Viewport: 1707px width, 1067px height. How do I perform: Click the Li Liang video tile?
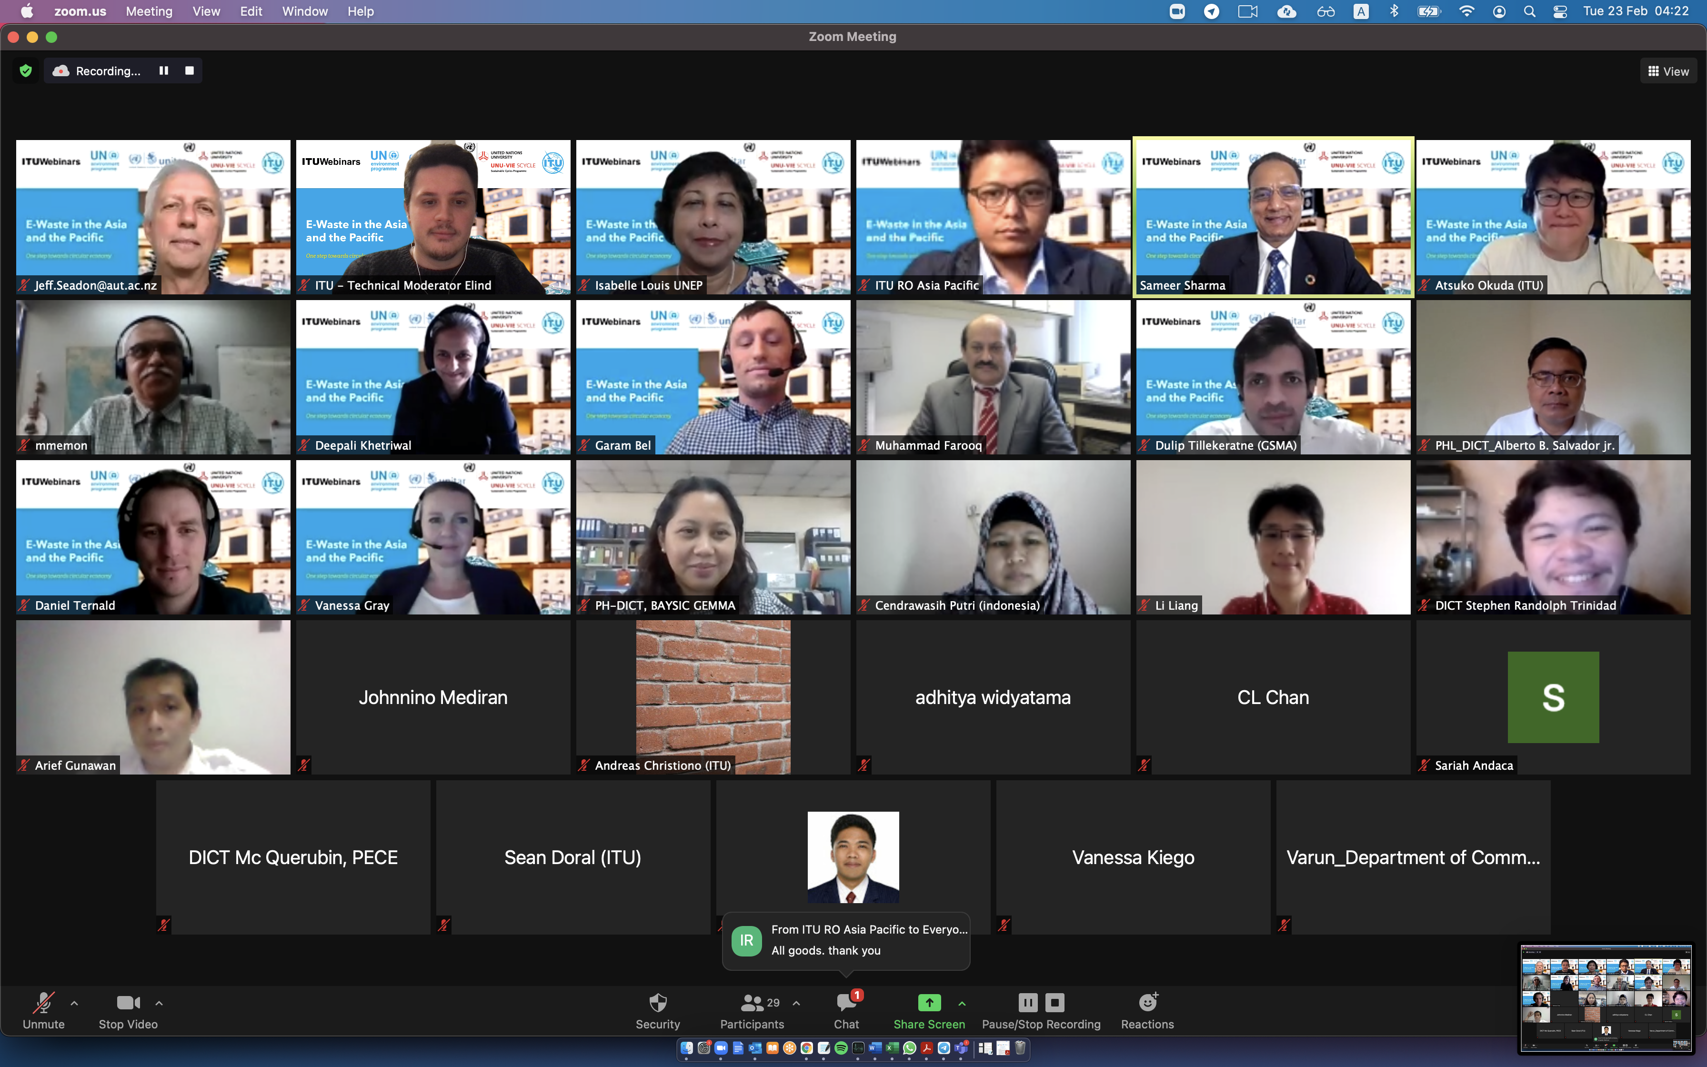(1273, 537)
